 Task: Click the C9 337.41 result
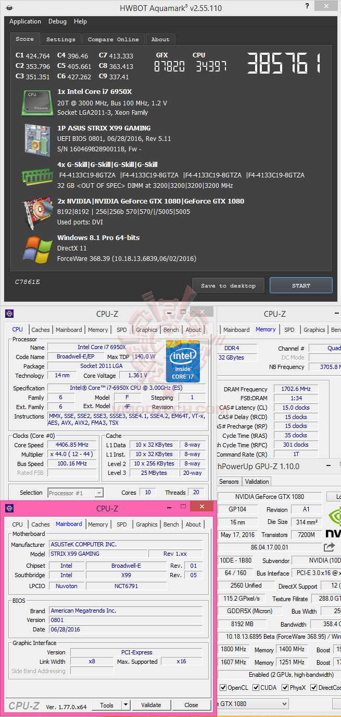point(114,77)
